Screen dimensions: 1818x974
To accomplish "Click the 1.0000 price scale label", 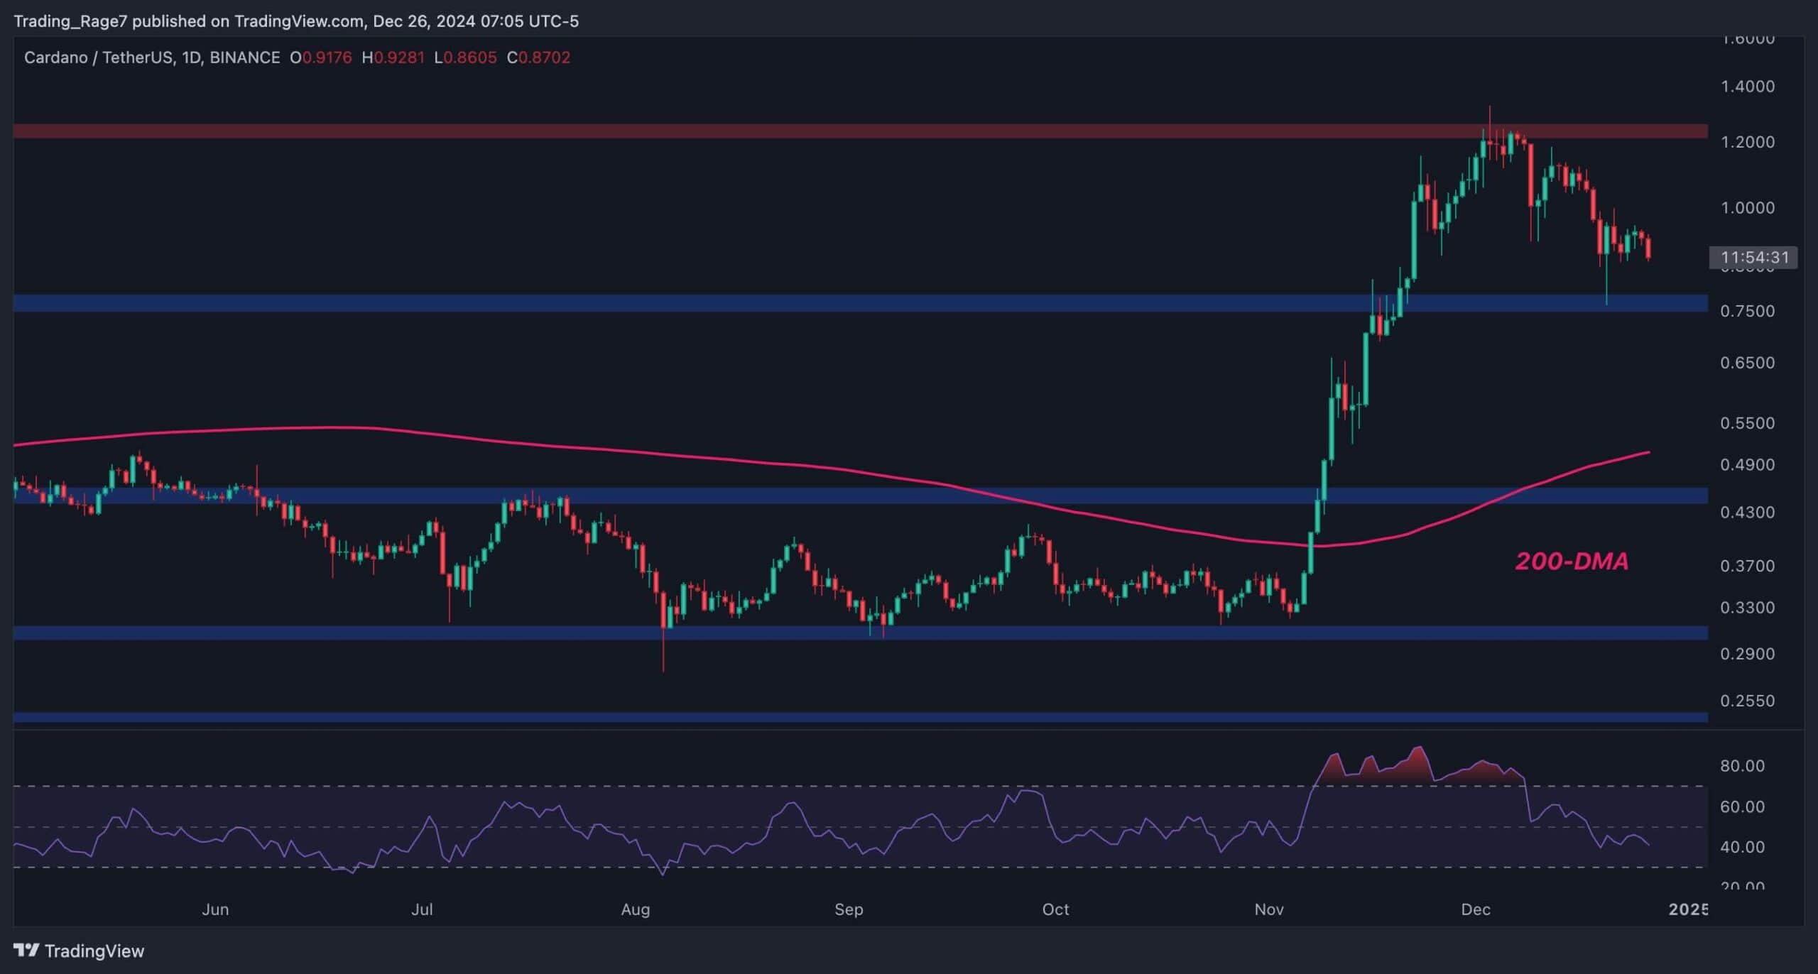I will pos(1747,208).
